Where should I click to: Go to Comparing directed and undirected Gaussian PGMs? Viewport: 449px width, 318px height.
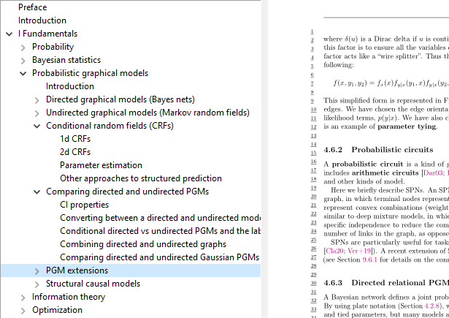[159, 257]
